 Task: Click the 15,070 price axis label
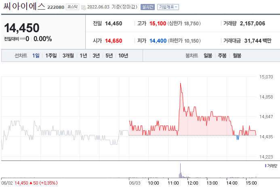pos(266,77)
